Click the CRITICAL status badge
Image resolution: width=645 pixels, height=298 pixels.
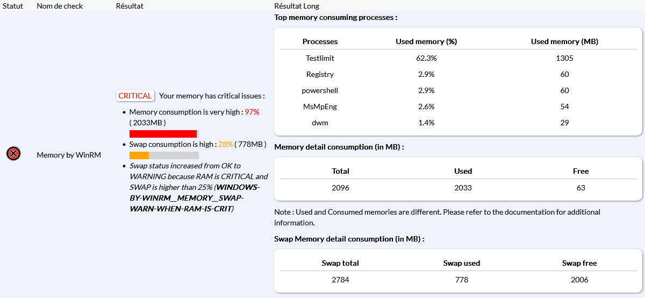(x=135, y=96)
